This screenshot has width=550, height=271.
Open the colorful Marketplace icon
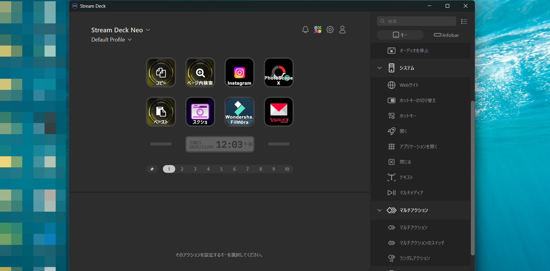[x=318, y=30]
